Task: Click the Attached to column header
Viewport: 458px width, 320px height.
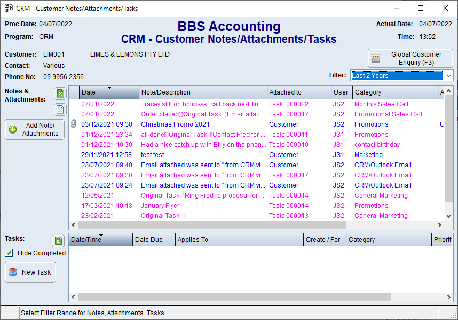Action: [298, 92]
